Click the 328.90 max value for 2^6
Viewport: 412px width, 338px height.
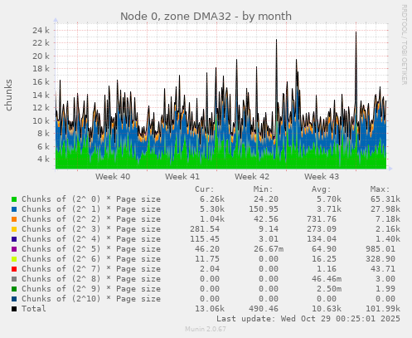[x=380, y=259]
